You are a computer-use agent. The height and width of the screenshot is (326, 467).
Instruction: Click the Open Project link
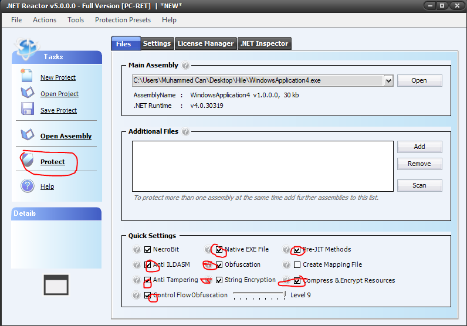click(x=60, y=94)
